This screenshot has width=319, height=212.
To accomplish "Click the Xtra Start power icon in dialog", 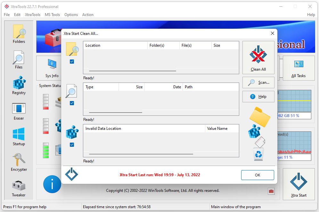I will pyautogui.click(x=71, y=174).
